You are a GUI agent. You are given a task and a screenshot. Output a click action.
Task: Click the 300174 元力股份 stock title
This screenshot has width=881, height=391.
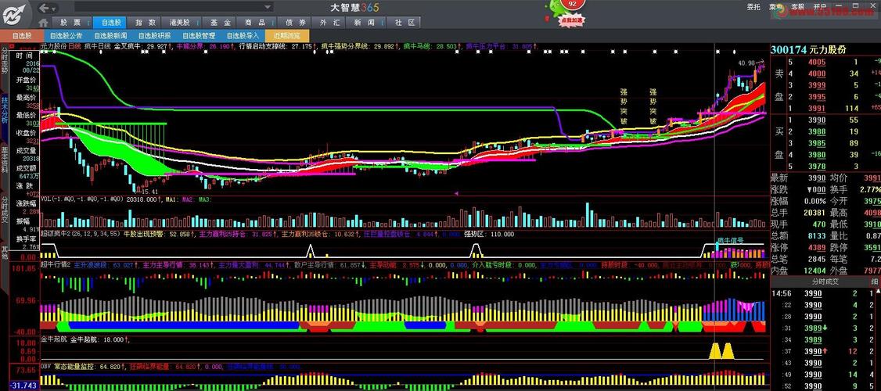pyautogui.click(x=807, y=50)
